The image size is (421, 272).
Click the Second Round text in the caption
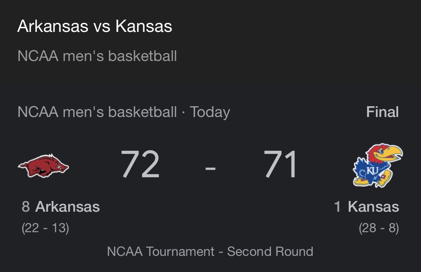coord(270,251)
